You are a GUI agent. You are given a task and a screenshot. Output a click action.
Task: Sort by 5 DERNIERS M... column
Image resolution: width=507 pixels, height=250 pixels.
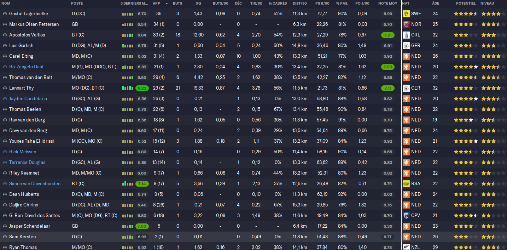click(134, 3)
